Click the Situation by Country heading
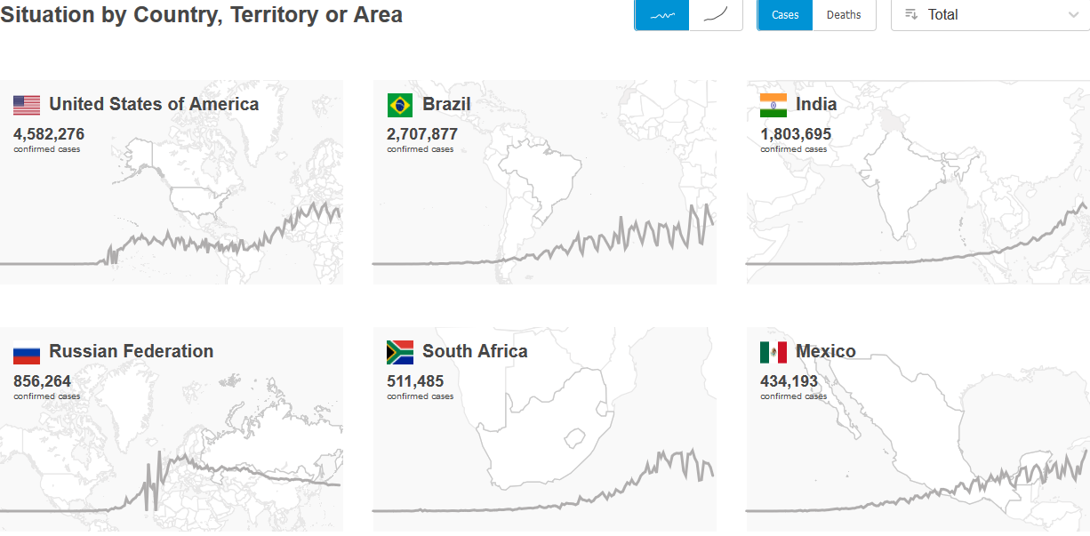 202,15
